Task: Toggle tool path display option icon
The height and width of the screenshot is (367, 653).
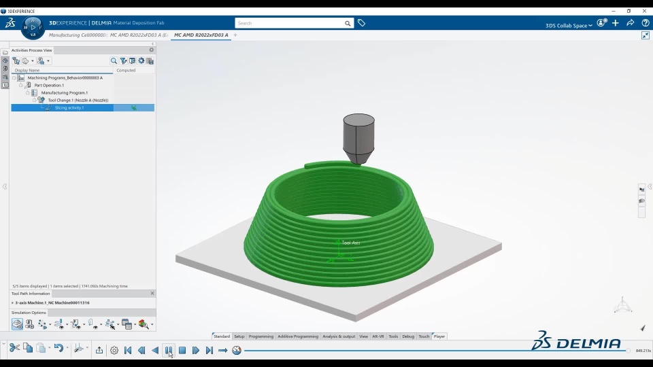Action: point(42,324)
